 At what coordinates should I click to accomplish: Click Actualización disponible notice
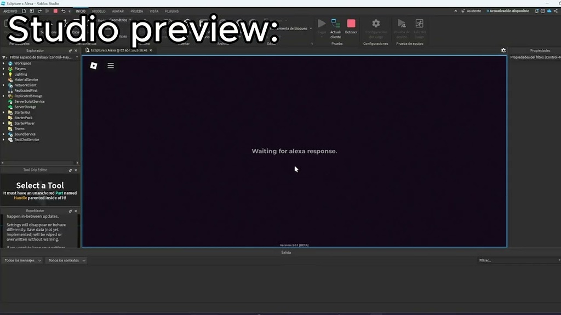508,11
